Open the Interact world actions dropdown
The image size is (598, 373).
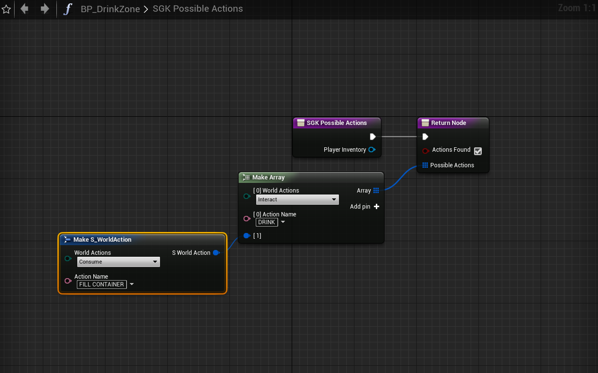tap(297, 200)
